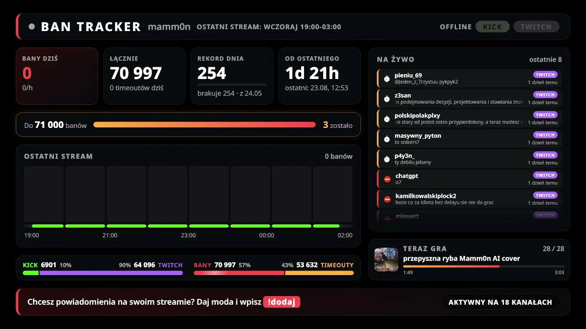Click the song title 'przepyszna ryba Mamm0n AI cover'
The image size is (586, 329).
pos(461,259)
